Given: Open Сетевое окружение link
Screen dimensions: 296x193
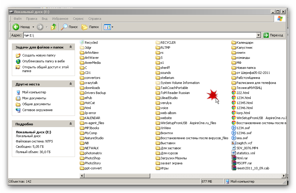Looking at the screenshot, I should tap(37, 110).
